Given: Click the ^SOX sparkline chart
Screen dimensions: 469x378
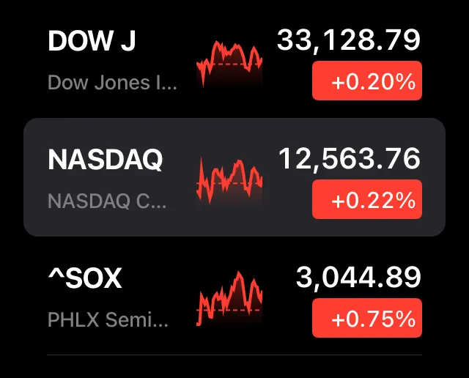Looking at the screenshot, I should coord(229,298).
